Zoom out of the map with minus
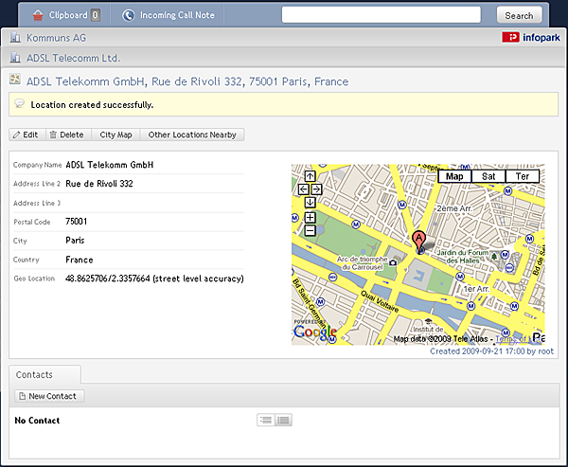Image resolution: width=568 pixels, height=467 pixels. tap(310, 230)
